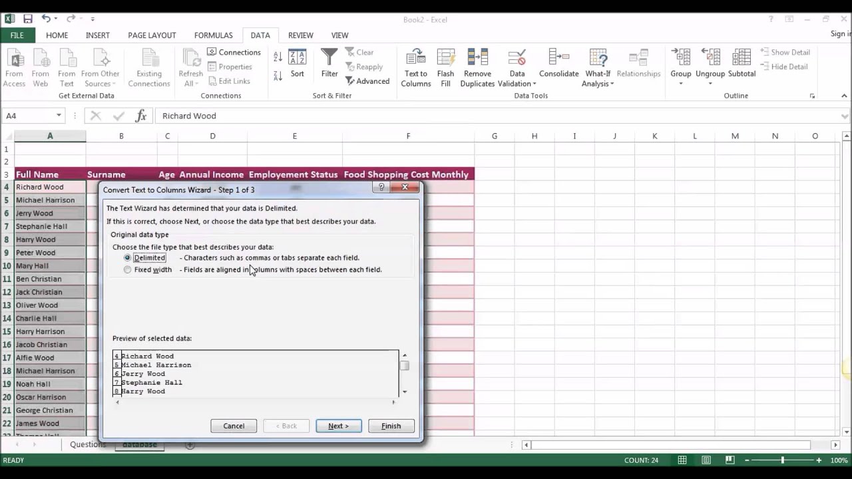The width and height of the screenshot is (852, 479).
Task: Click the Full Name header cell
Action: 50,174
